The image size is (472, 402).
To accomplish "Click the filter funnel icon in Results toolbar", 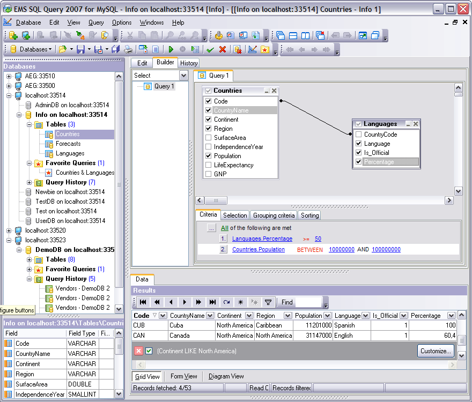I will click(x=268, y=302).
